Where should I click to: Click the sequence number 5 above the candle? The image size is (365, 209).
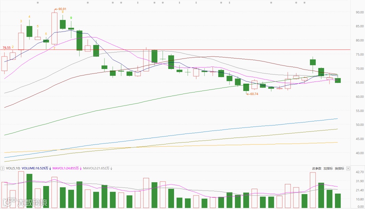(x=38, y=26)
